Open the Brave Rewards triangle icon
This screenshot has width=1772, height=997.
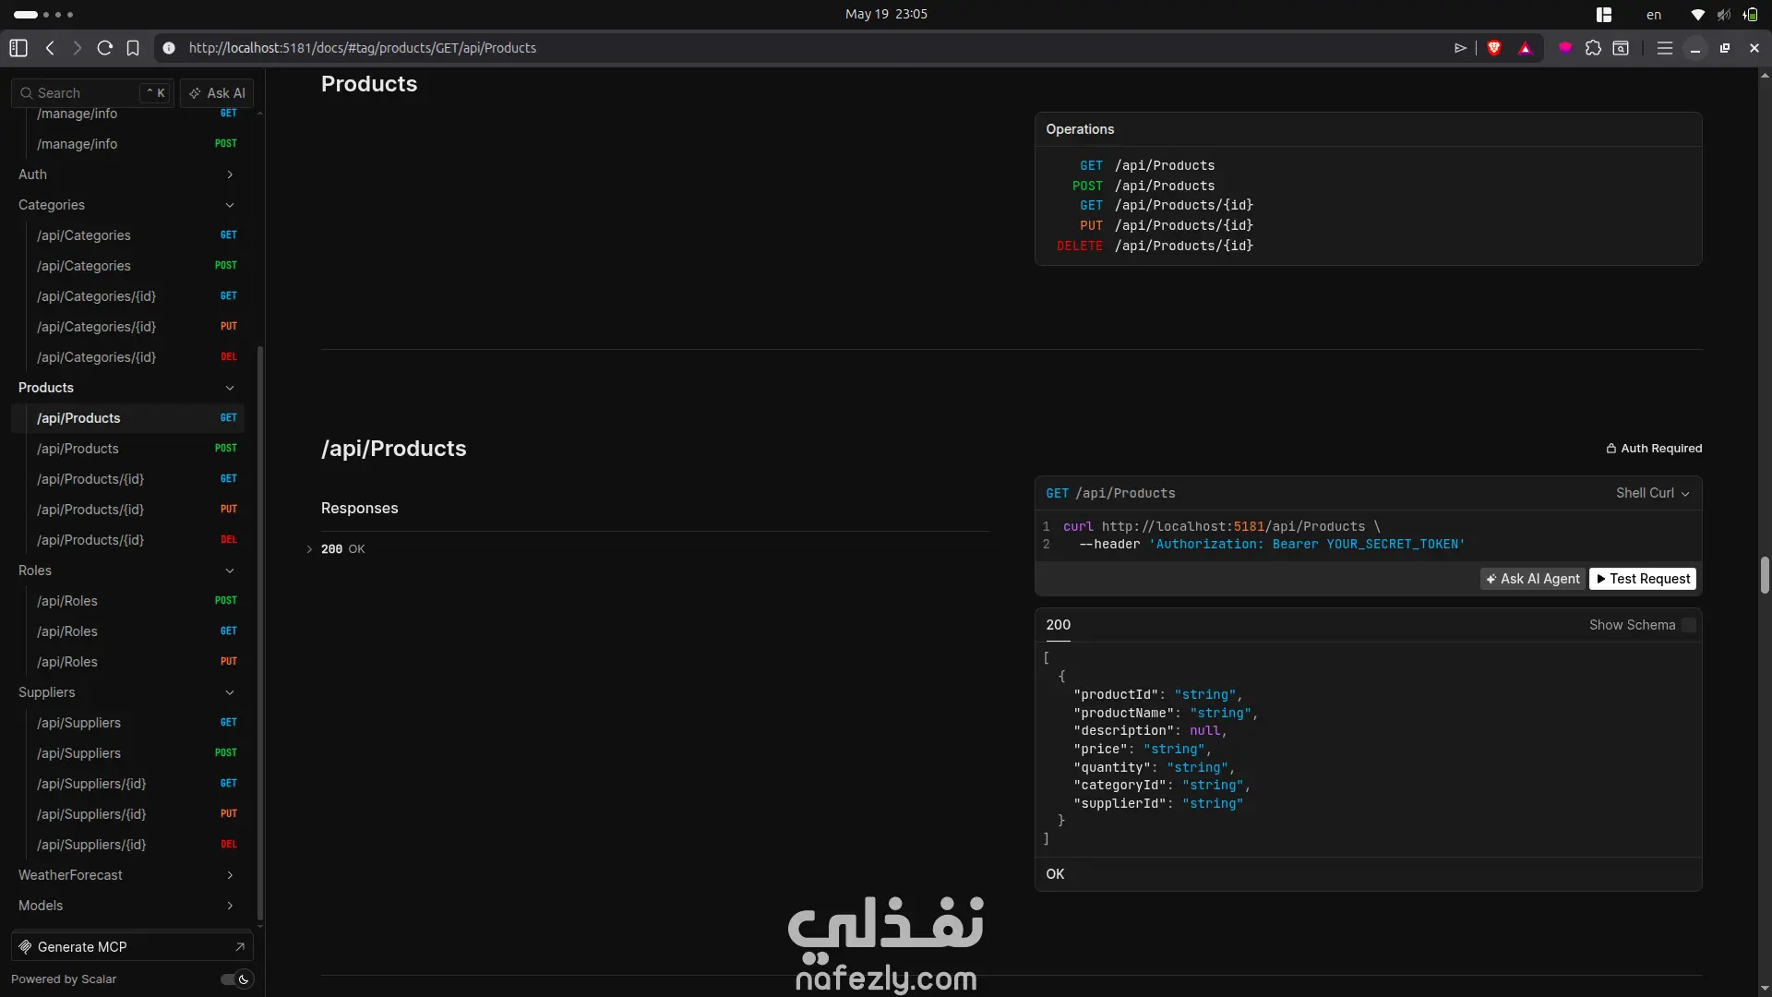pyautogui.click(x=1525, y=48)
